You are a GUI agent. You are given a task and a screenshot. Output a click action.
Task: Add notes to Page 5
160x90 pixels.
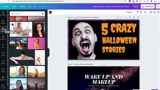point(118,17)
